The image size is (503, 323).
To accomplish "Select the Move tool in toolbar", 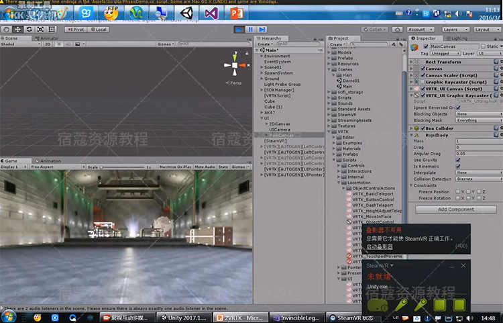I will [x=19, y=30].
